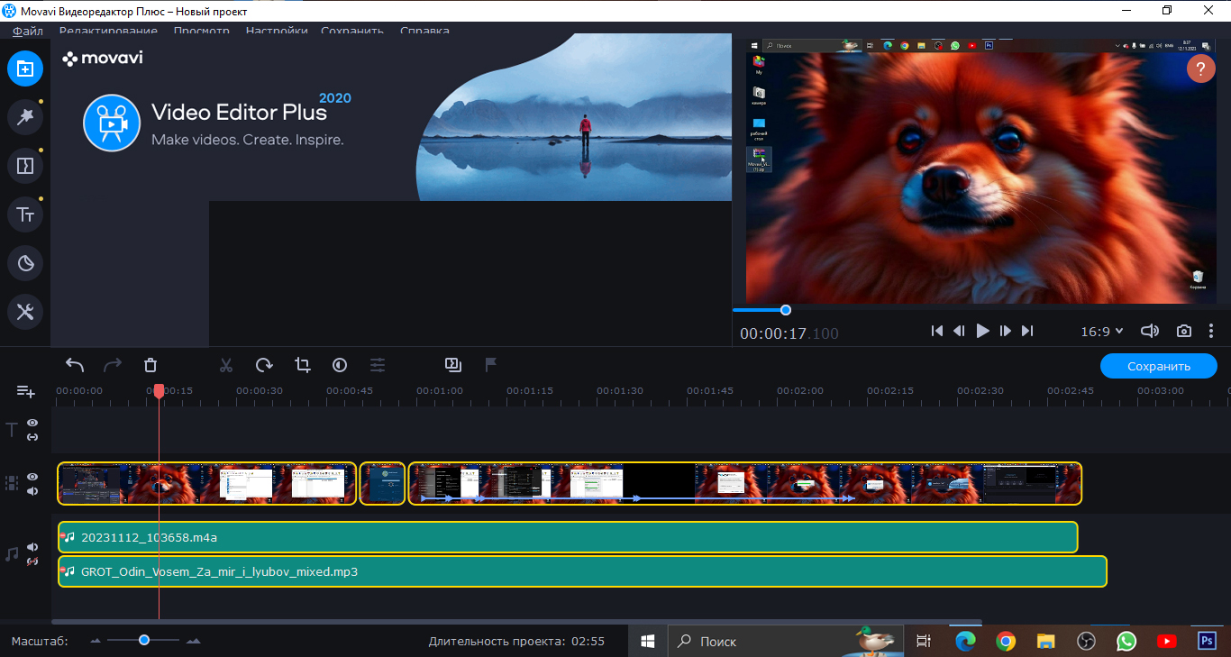Step forward one frame
Screen dimensions: 1231x657
coord(1005,332)
